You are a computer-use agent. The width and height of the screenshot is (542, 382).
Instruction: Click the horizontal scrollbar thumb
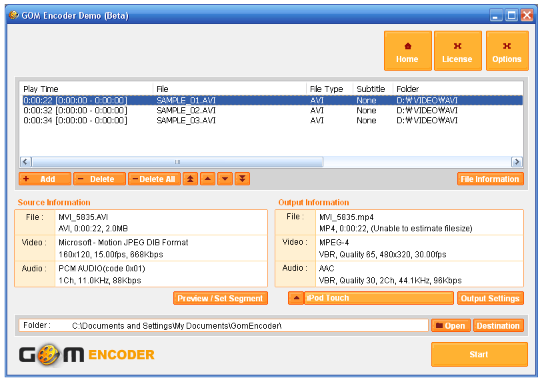177,162
